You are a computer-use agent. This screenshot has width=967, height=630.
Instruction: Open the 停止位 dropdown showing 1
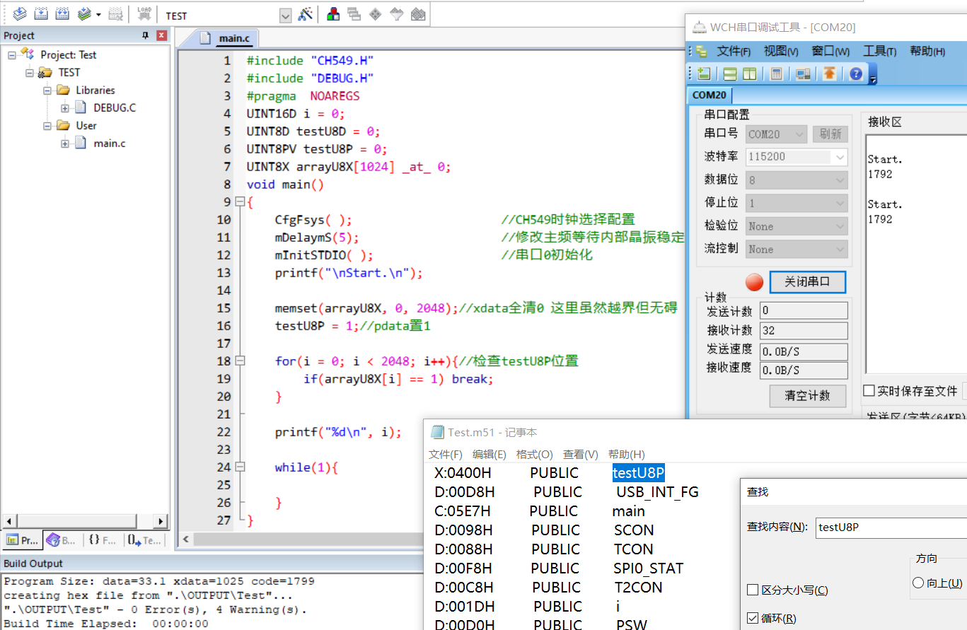coord(797,203)
